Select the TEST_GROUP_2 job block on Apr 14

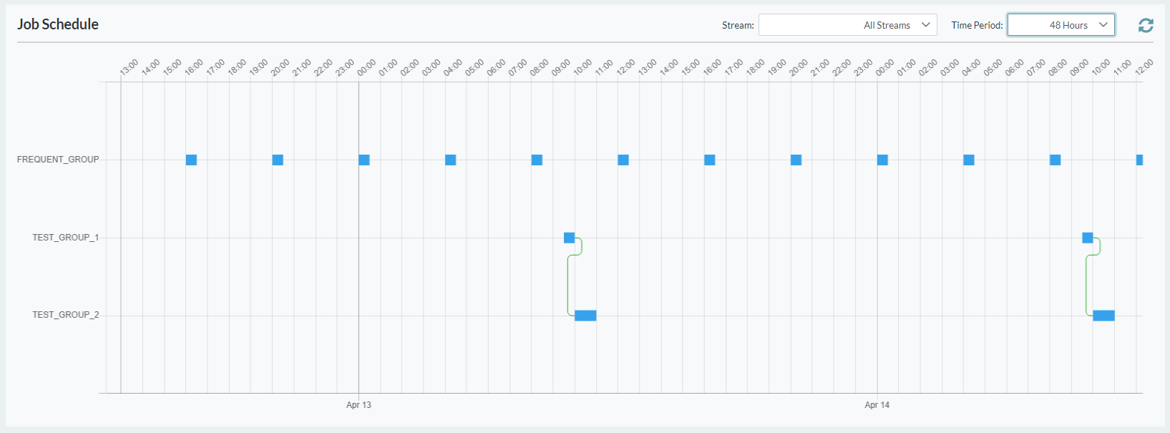coord(1103,315)
